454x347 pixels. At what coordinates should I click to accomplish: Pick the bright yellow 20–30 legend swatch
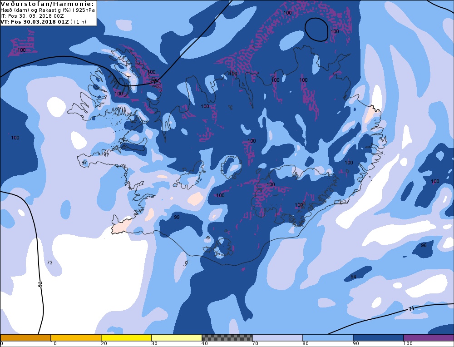pos(126,338)
